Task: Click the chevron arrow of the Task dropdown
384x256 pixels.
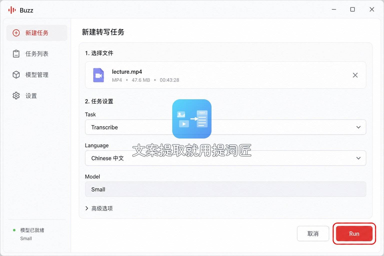Action: 358,127
